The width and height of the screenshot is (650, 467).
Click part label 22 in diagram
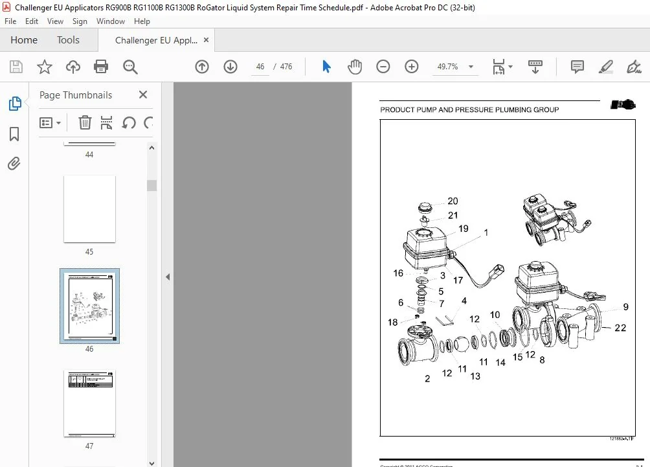tap(620, 328)
